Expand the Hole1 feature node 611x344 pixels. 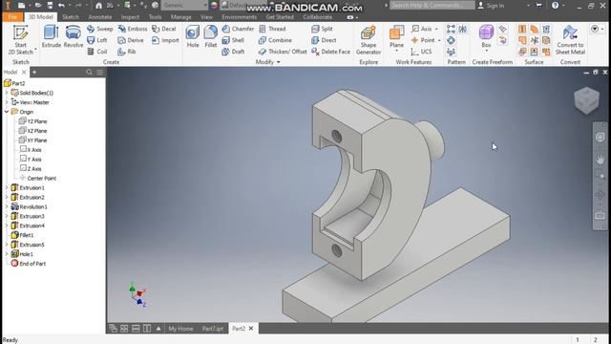(x=7, y=254)
